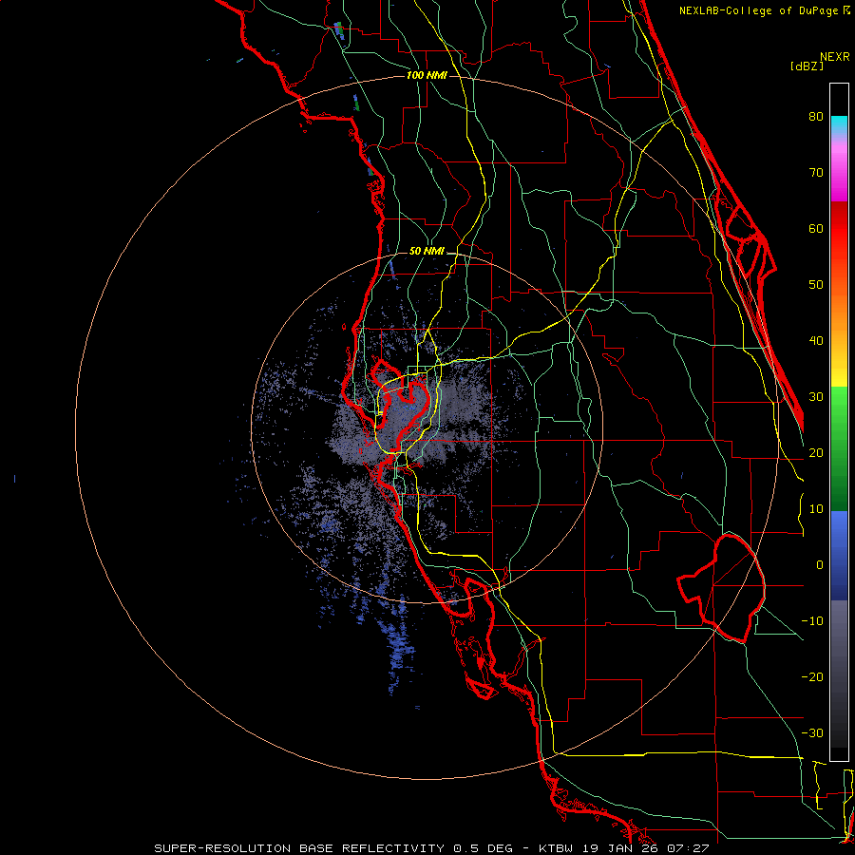The image size is (855, 855).
Task: Click the 30 dBZ scale value
Action: coord(816,396)
